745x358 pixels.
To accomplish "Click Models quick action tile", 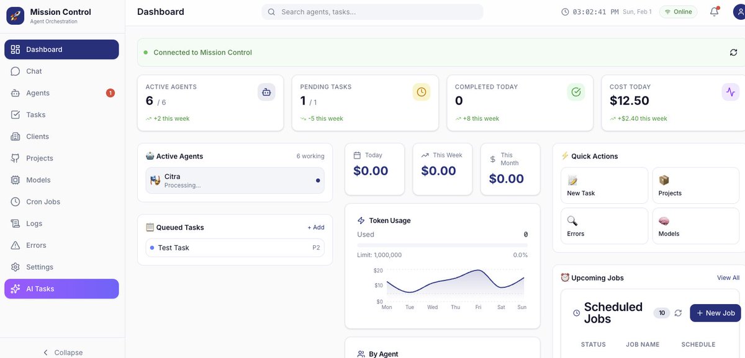I will coord(695,226).
